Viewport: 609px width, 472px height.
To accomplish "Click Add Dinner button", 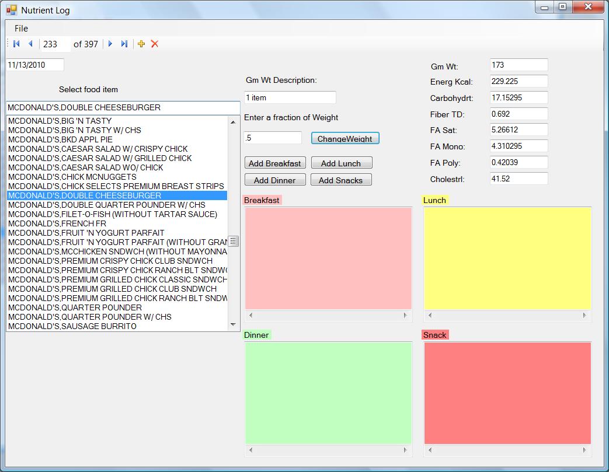I will 275,180.
